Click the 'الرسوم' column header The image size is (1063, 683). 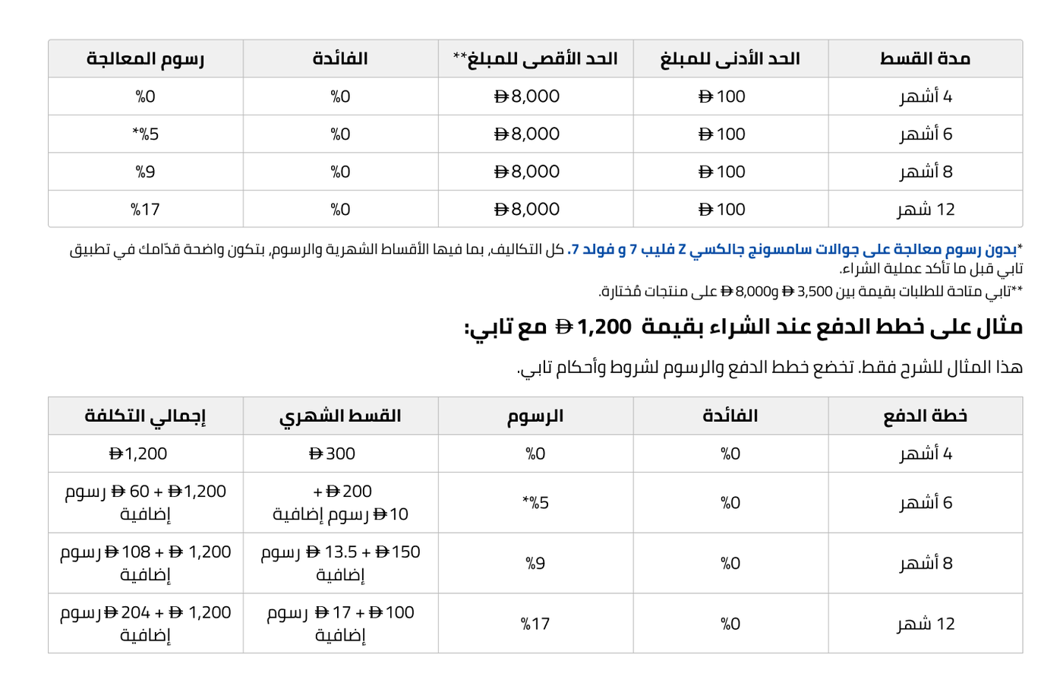pos(535,416)
